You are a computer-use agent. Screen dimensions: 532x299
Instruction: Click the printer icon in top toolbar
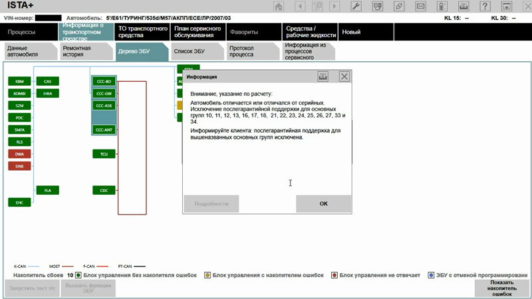[x=465, y=7]
